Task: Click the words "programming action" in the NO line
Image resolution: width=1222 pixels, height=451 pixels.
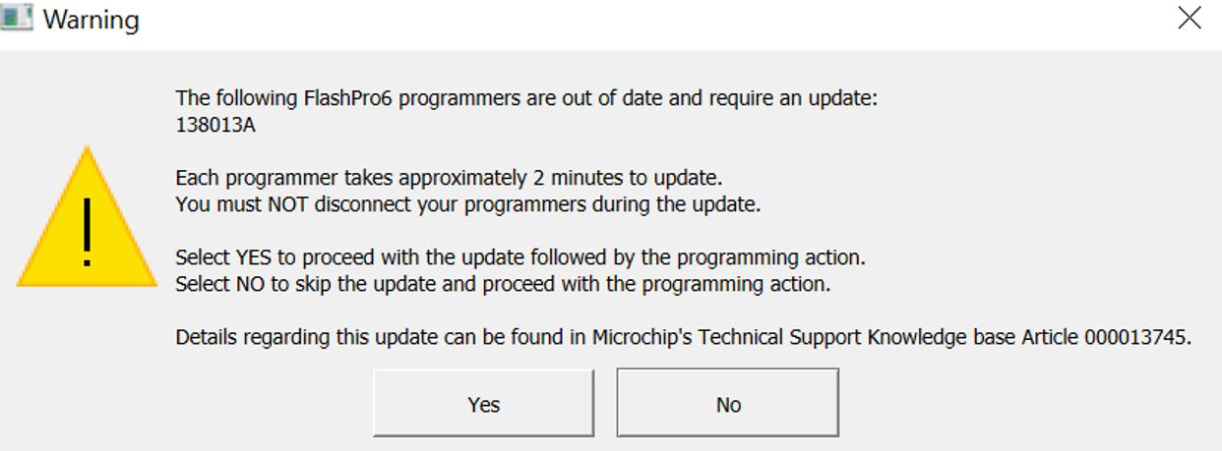Action: point(747,285)
